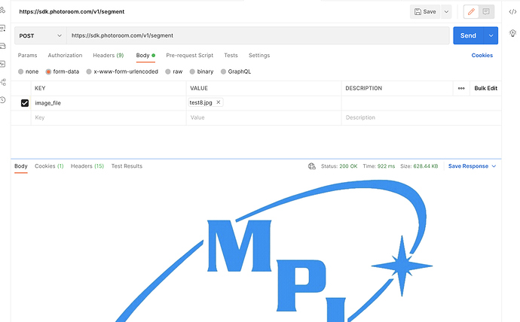
Task: Open the response Cookies (1) tab
Action: click(49, 166)
